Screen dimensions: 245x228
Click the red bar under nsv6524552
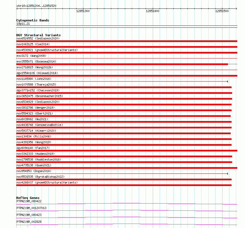click(x=127, y=41)
